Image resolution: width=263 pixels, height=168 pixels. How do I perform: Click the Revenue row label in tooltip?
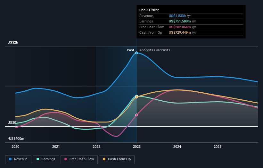[x=146, y=16]
